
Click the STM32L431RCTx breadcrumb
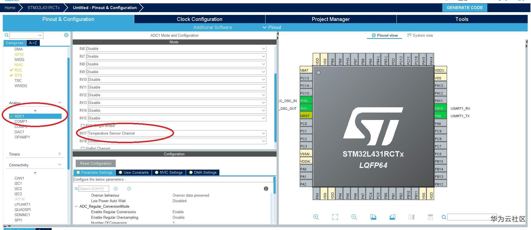[44, 8]
